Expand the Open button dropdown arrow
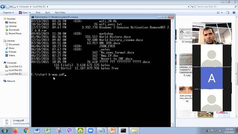 pos(30,12)
